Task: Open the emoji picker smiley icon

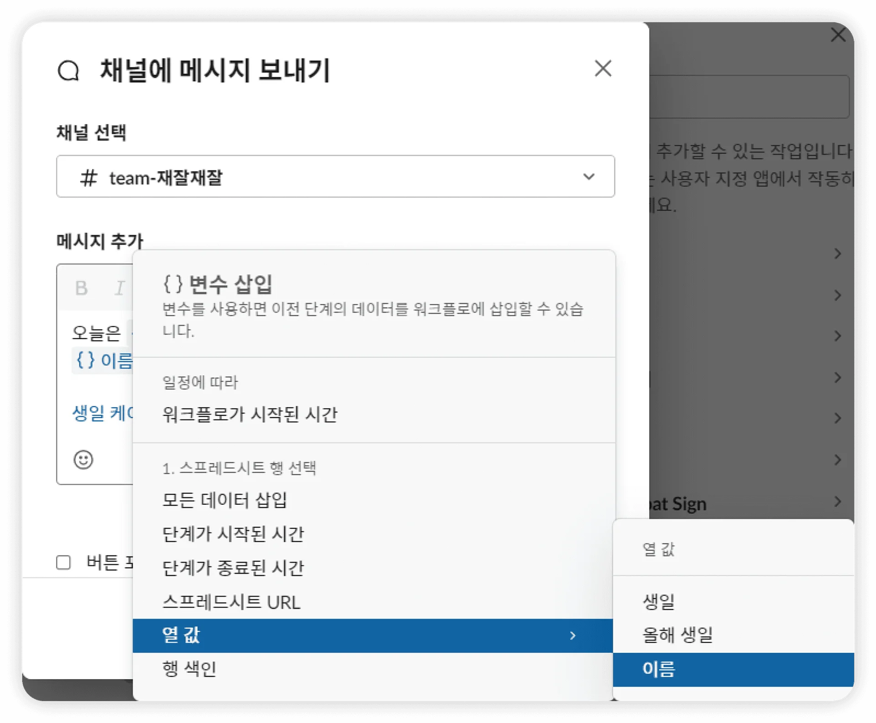Action: pos(83,460)
